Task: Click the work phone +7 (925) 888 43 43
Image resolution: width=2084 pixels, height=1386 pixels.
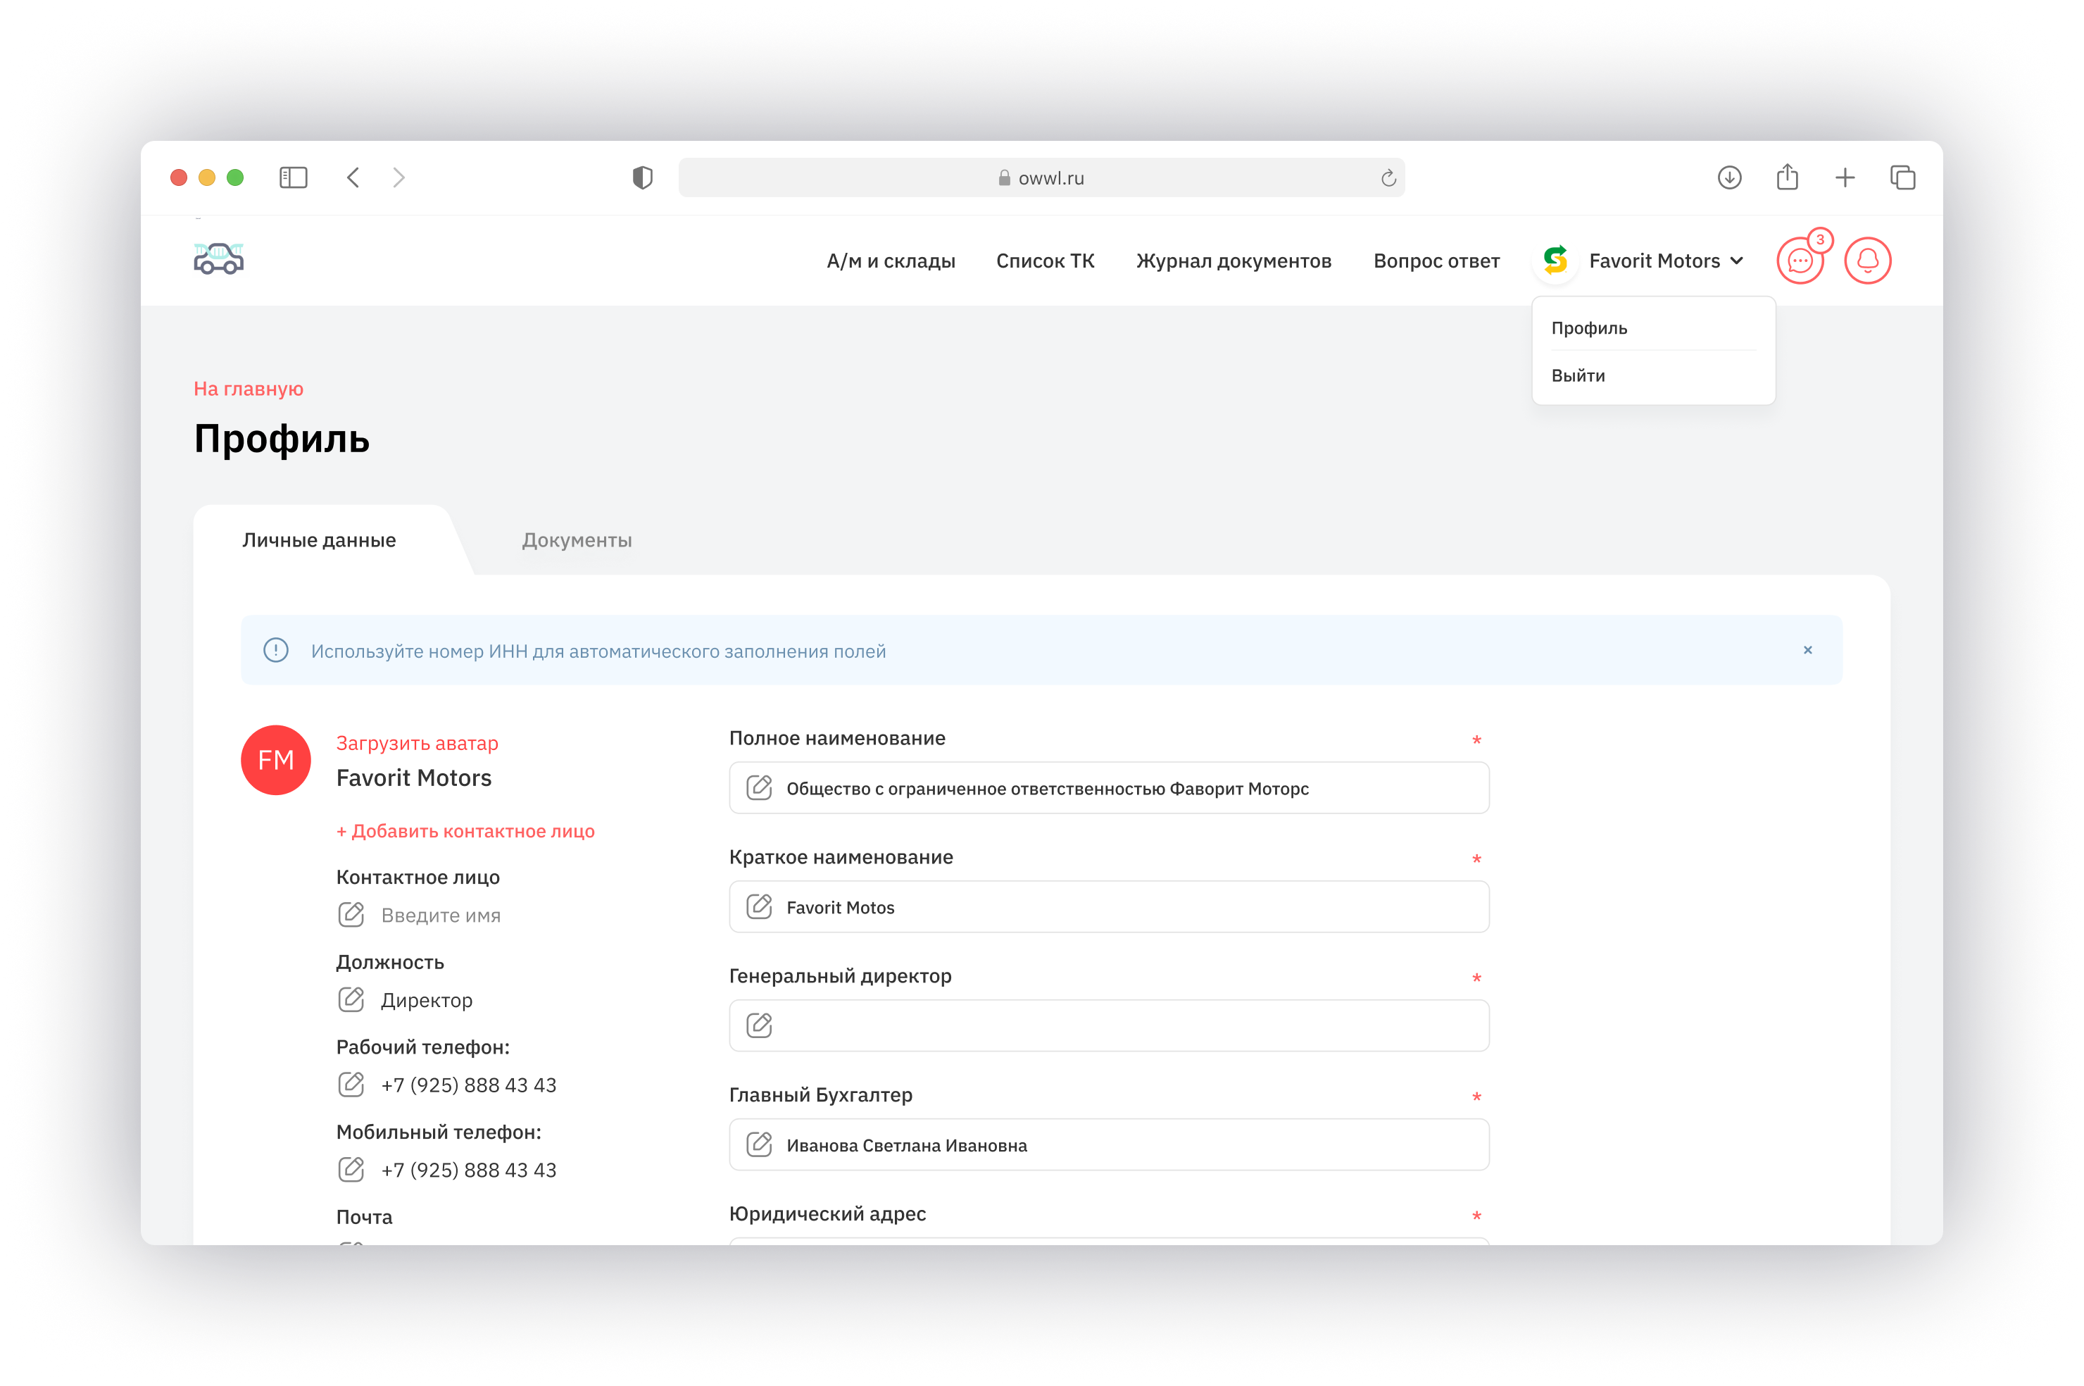Action: click(468, 1085)
